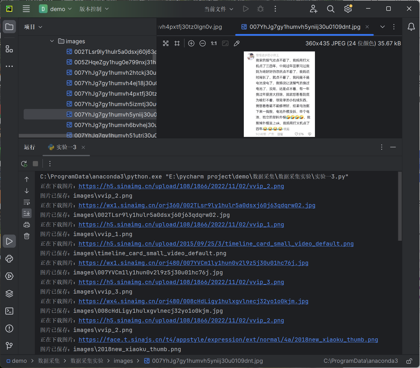This screenshot has width=420, height=368.
Task: Clear all console output trash icon
Action: point(27,236)
